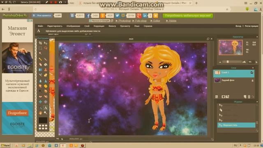Create a new layer button

click(x=245, y=97)
